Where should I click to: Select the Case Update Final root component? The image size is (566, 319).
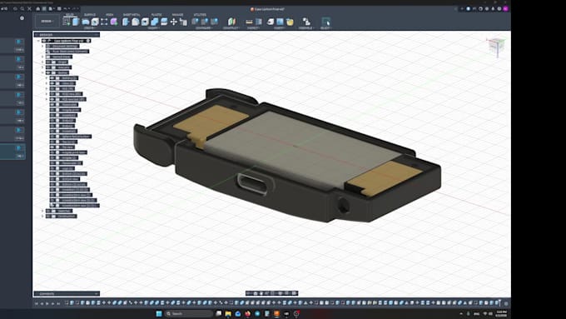[68, 41]
